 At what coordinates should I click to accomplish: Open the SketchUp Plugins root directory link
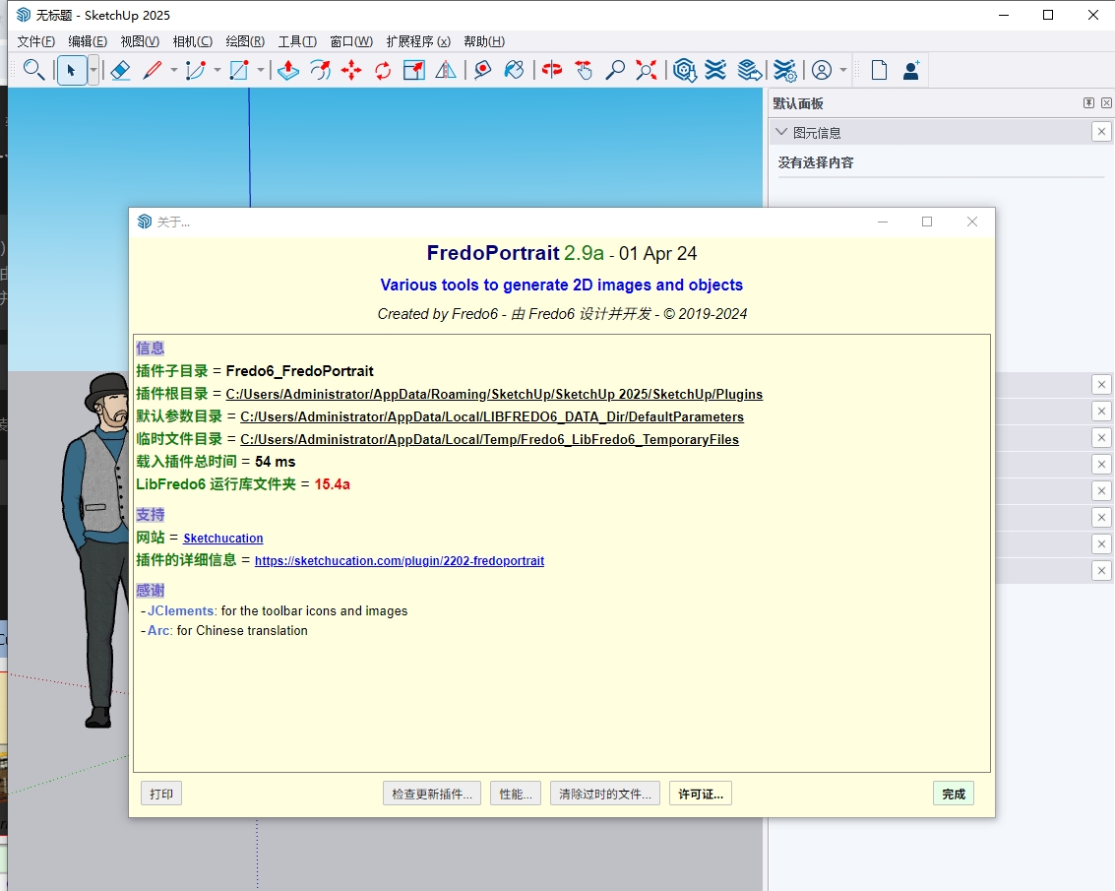pos(494,394)
